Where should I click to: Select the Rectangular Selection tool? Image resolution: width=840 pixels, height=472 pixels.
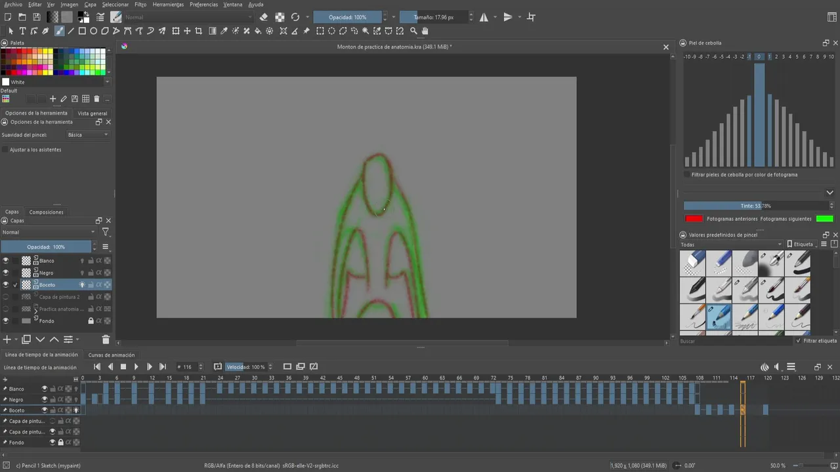coord(320,31)
